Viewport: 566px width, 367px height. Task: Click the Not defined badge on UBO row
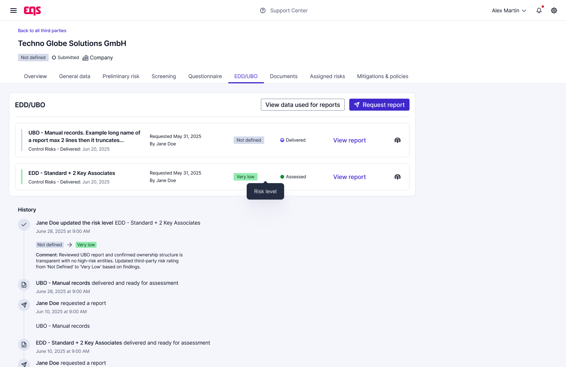pos(249,140)
